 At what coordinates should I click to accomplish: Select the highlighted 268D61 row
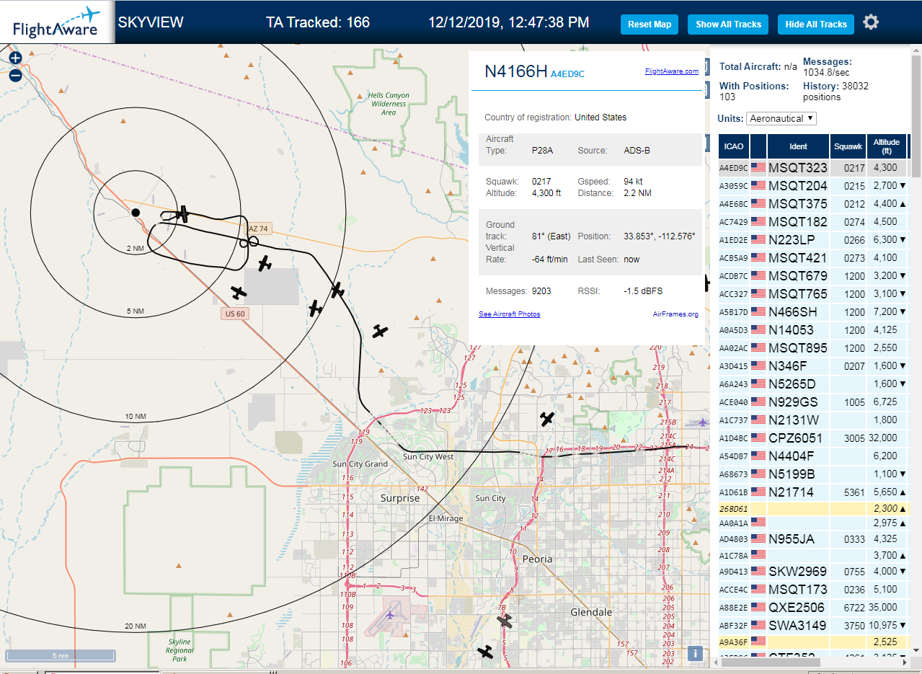coord(813,508)
